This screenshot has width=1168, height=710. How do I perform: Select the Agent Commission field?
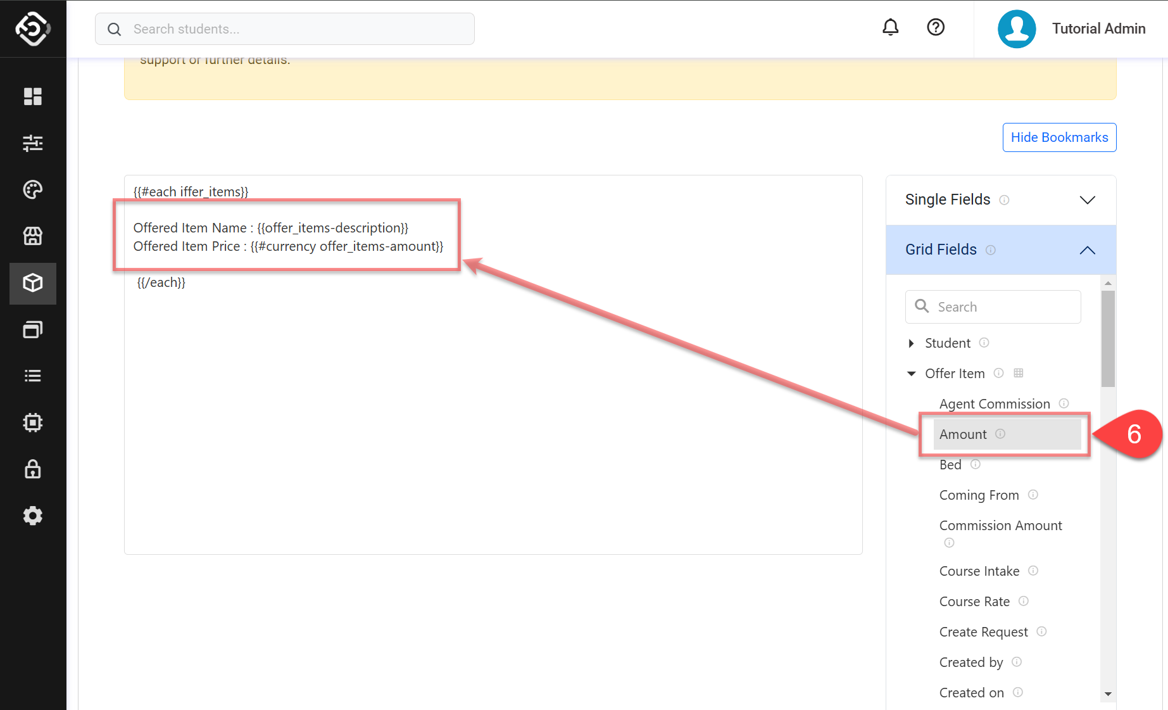[x=994, y=404]
